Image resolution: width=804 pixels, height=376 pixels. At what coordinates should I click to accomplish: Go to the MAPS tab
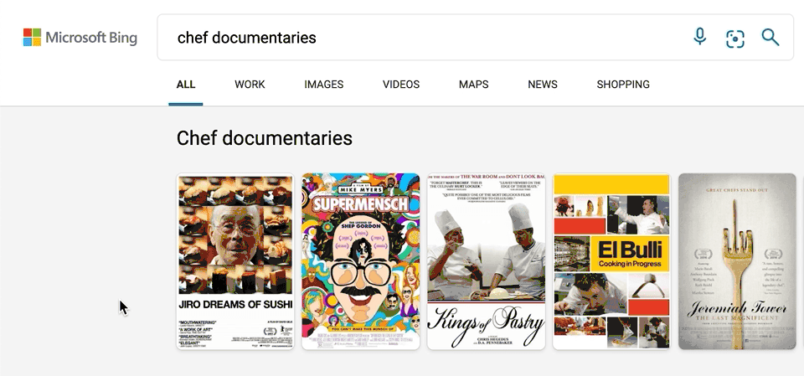[x=473, y=85]
